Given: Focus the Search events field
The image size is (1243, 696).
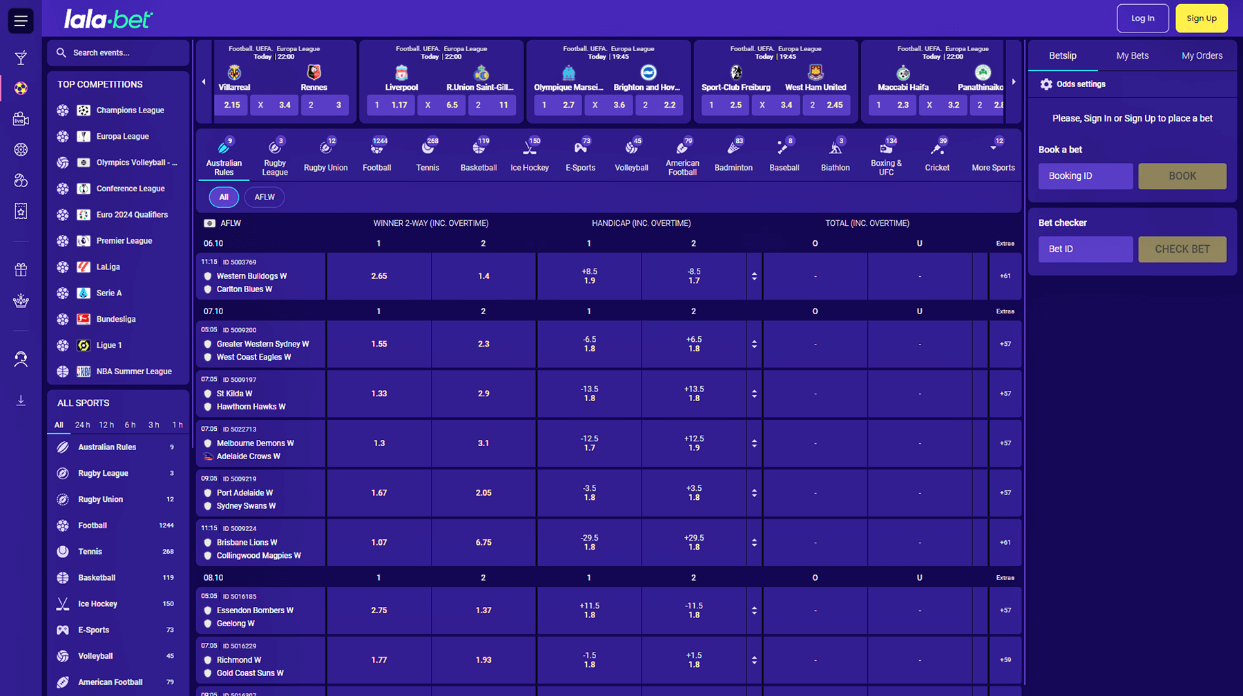Looking at the screenshot, I should pos(118,52).
